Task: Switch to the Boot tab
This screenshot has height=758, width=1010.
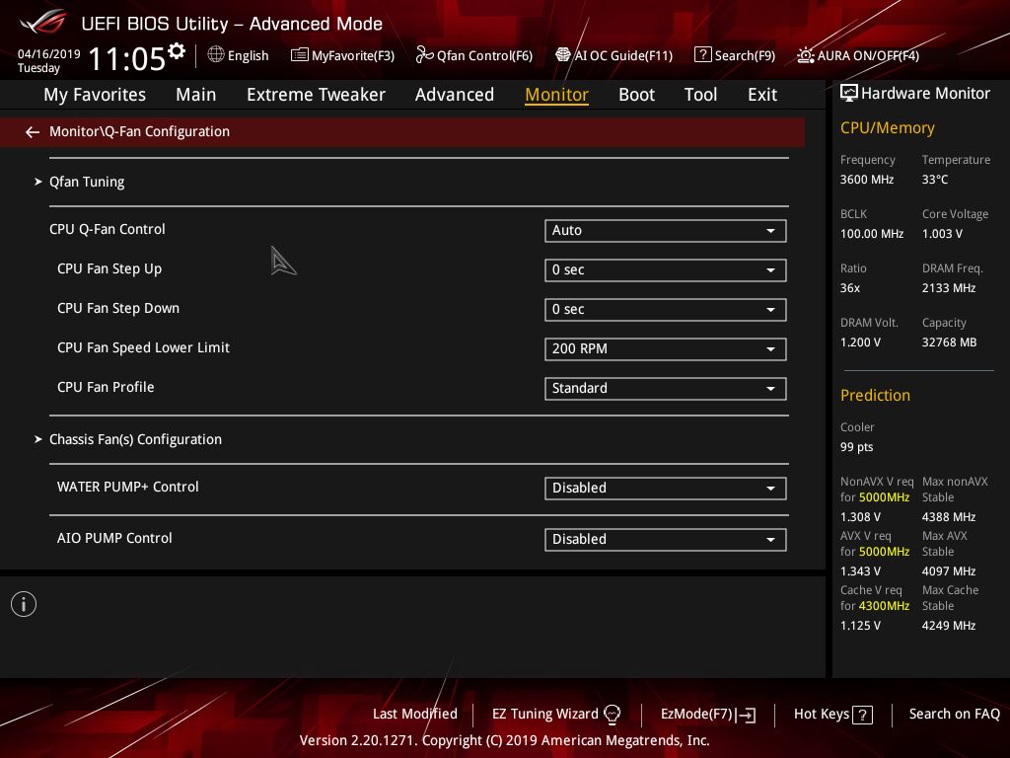Action: click(636, 95)
